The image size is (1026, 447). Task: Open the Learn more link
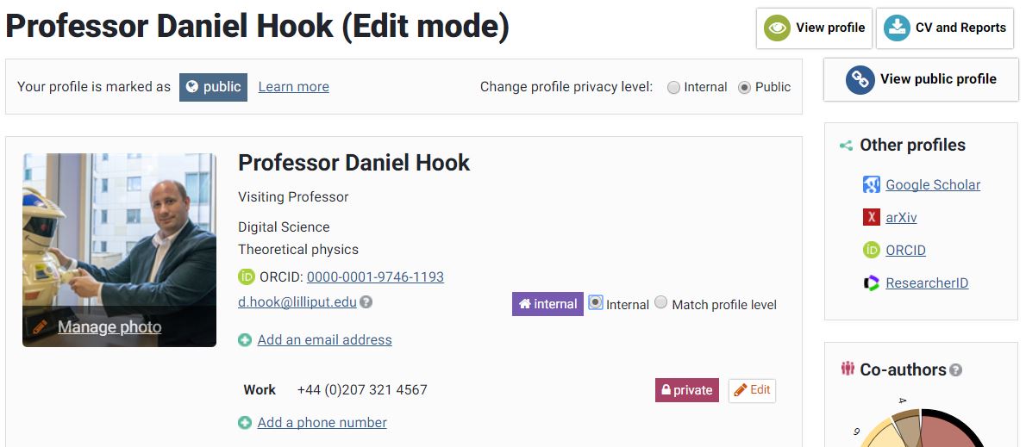(293, 87)
